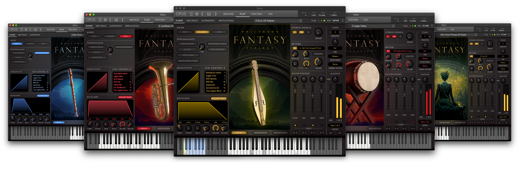Open the hamburger menu in the Strings window
This screenshot has height=170, width=519.
pyautogui.click(x=191, y=14)
